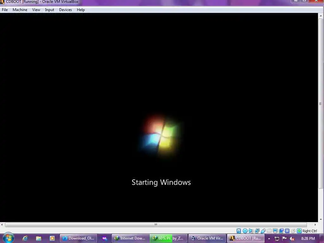Open the Machine menu
This screenshot has width=324, height=243.
pos(20,10)
